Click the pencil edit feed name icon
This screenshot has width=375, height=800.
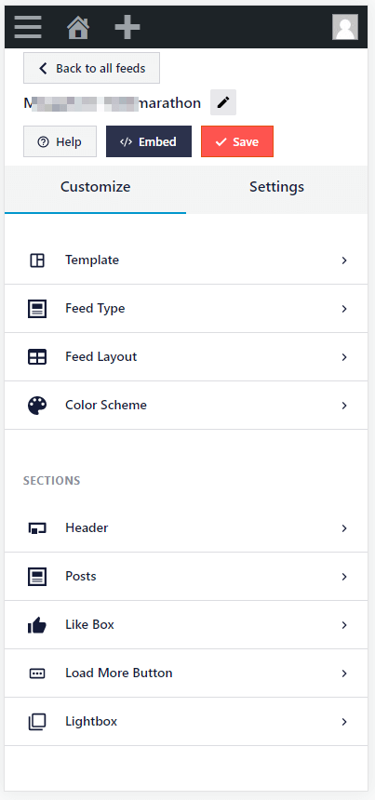(x=223, y=102)
